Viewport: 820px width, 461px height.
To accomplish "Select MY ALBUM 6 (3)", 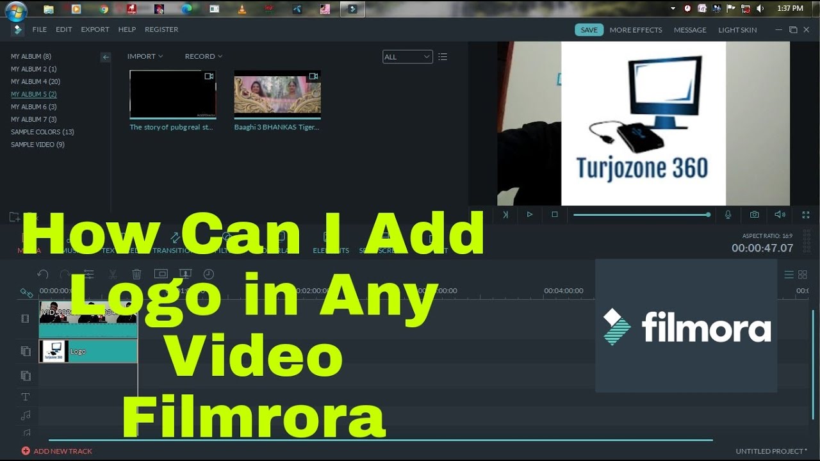I will [x=33, y=107].
